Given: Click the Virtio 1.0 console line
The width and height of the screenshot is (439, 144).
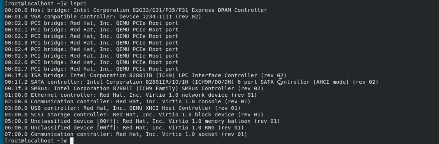Looking at the screenshot, I should coord(127,102).
